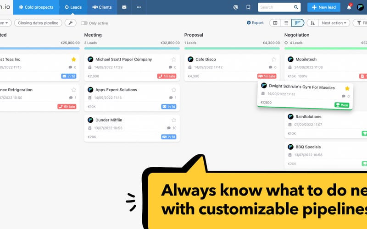367x229 pixels.
Task: Click Dwight Schrute's Gym company avatar
Action: (264, 86)
